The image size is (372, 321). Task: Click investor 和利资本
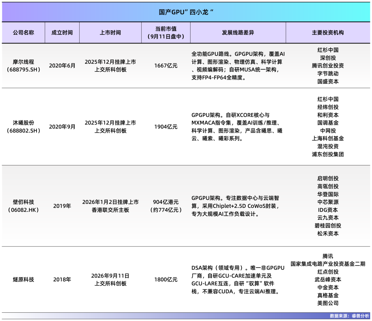click(x=328, y=115)
